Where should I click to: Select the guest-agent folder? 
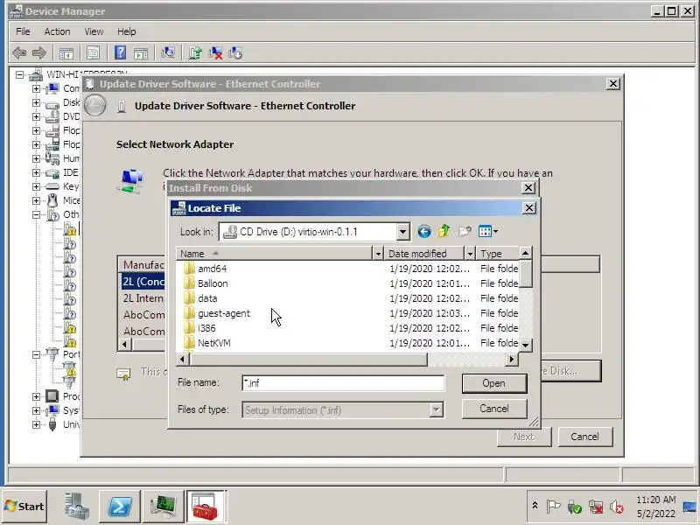(224, 313)
